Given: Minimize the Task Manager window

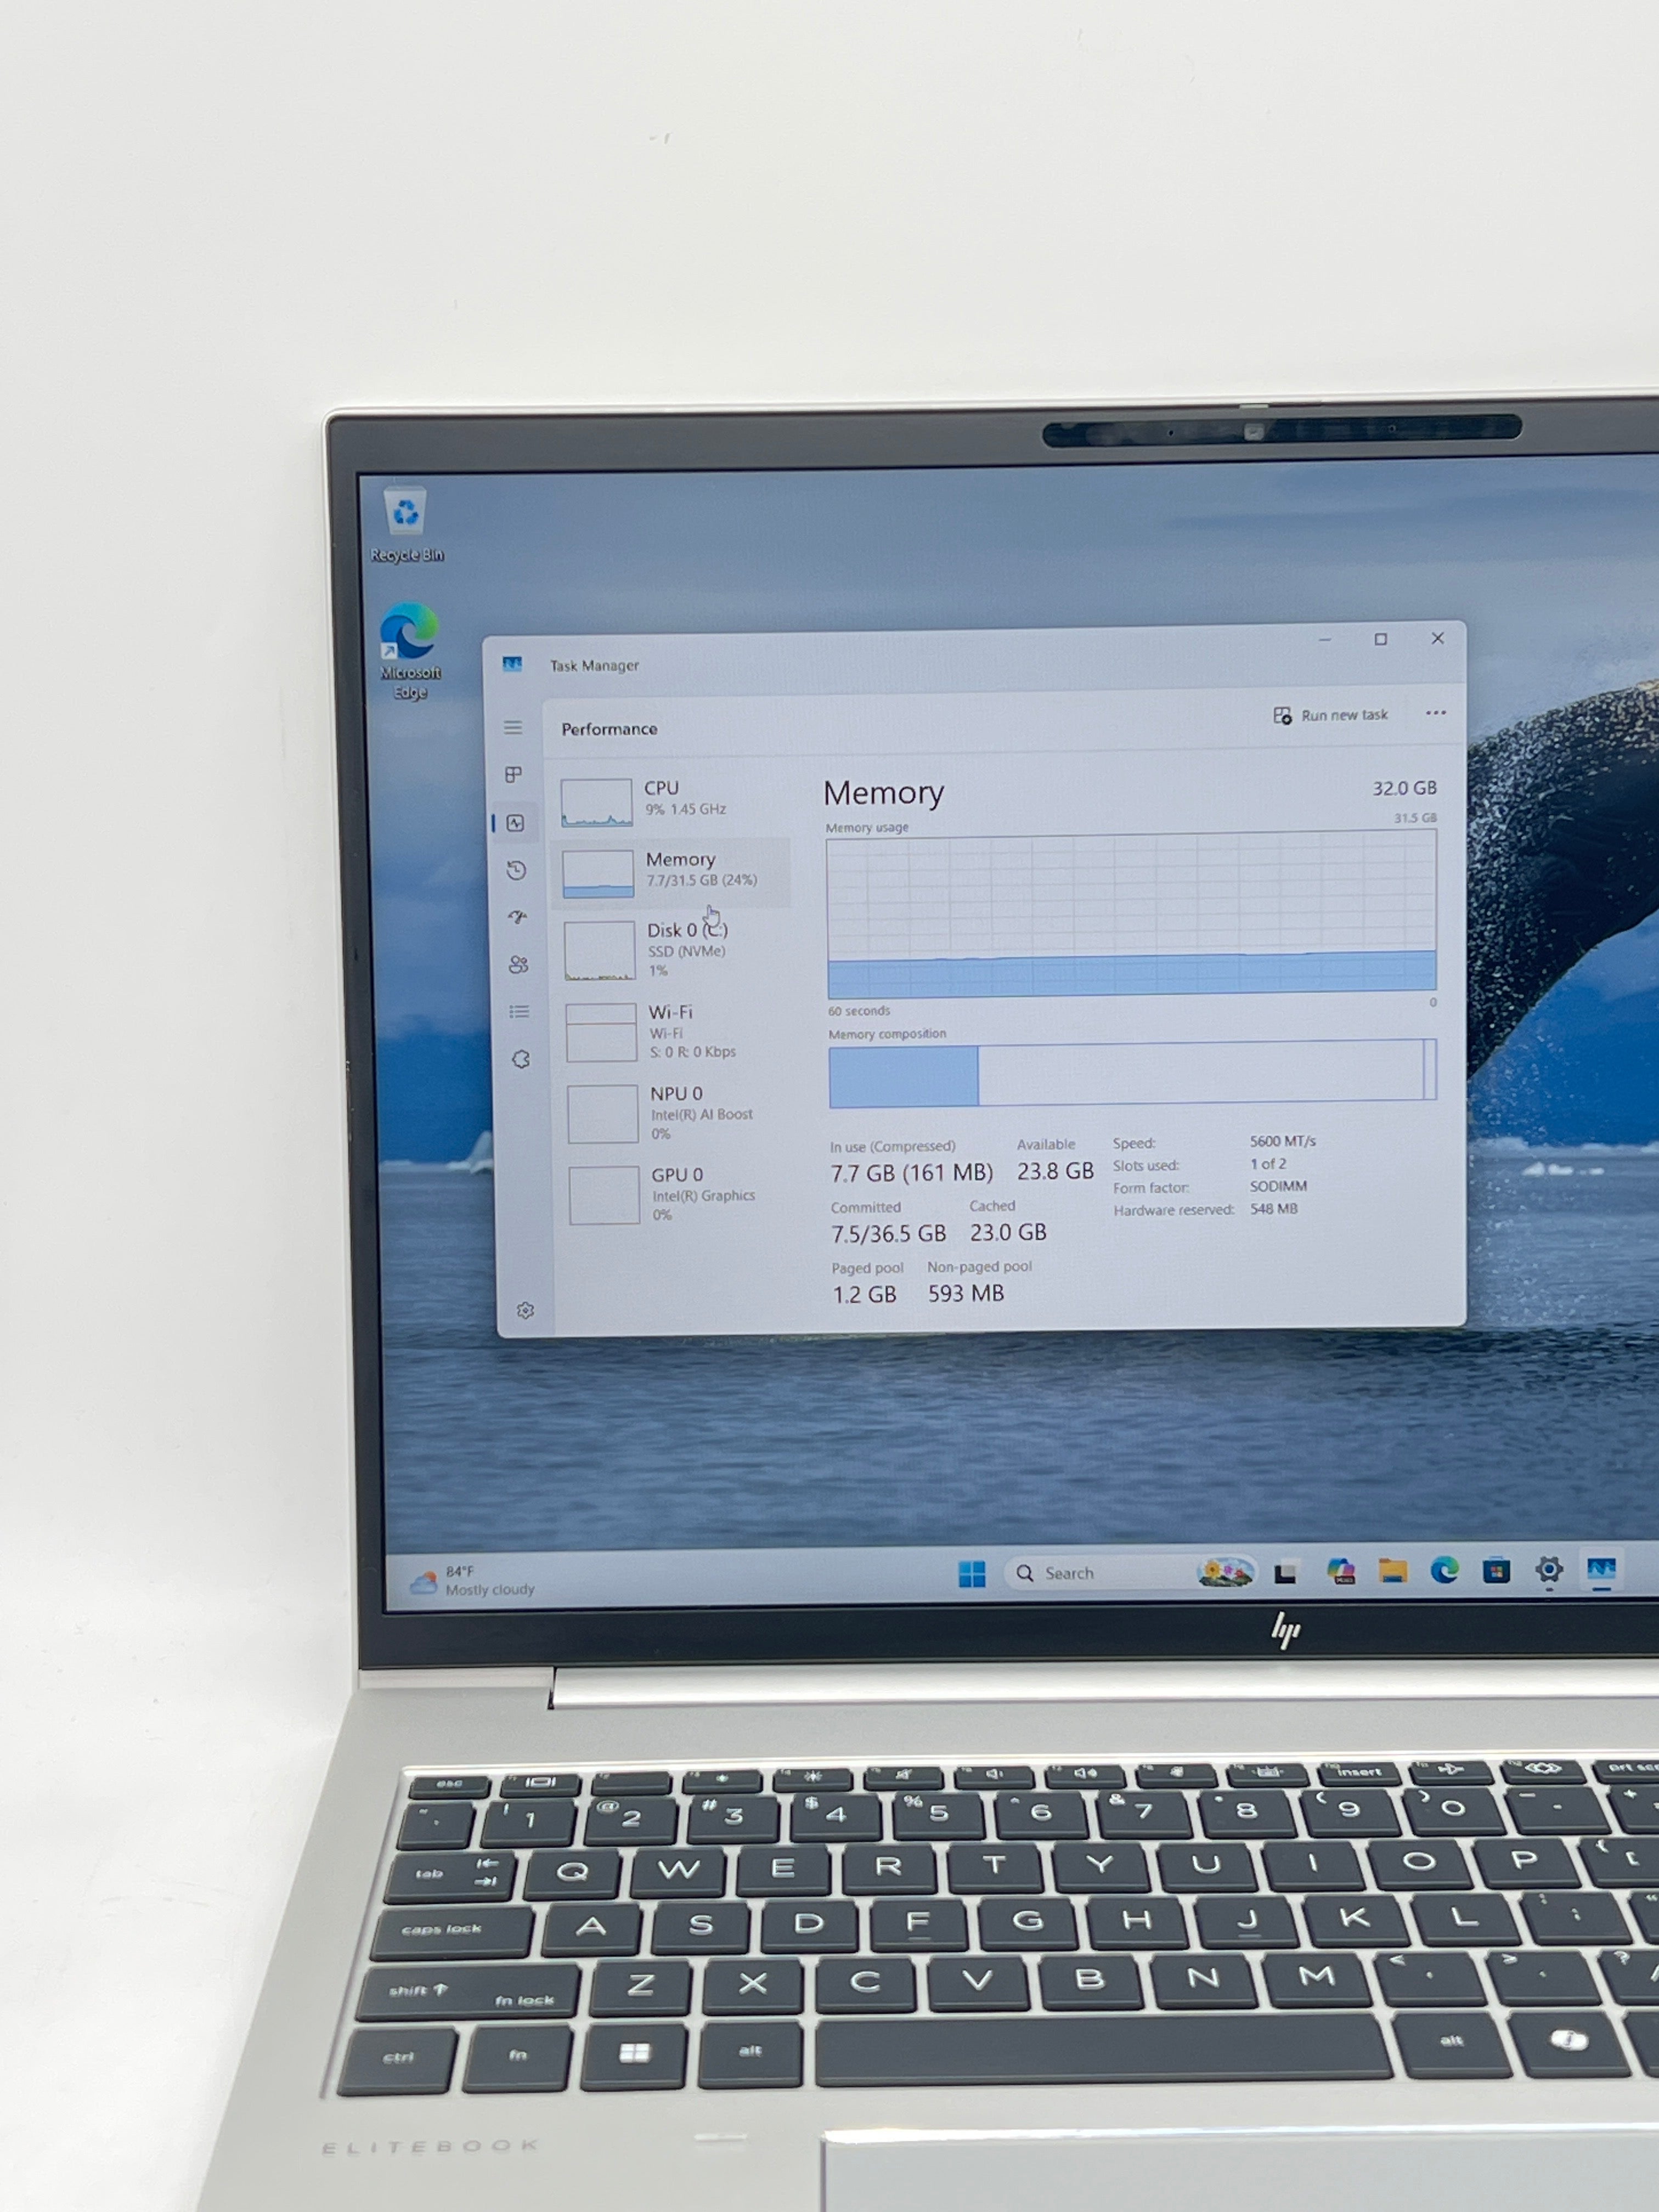Looking at the screenshot, I should pos(1324,640).
